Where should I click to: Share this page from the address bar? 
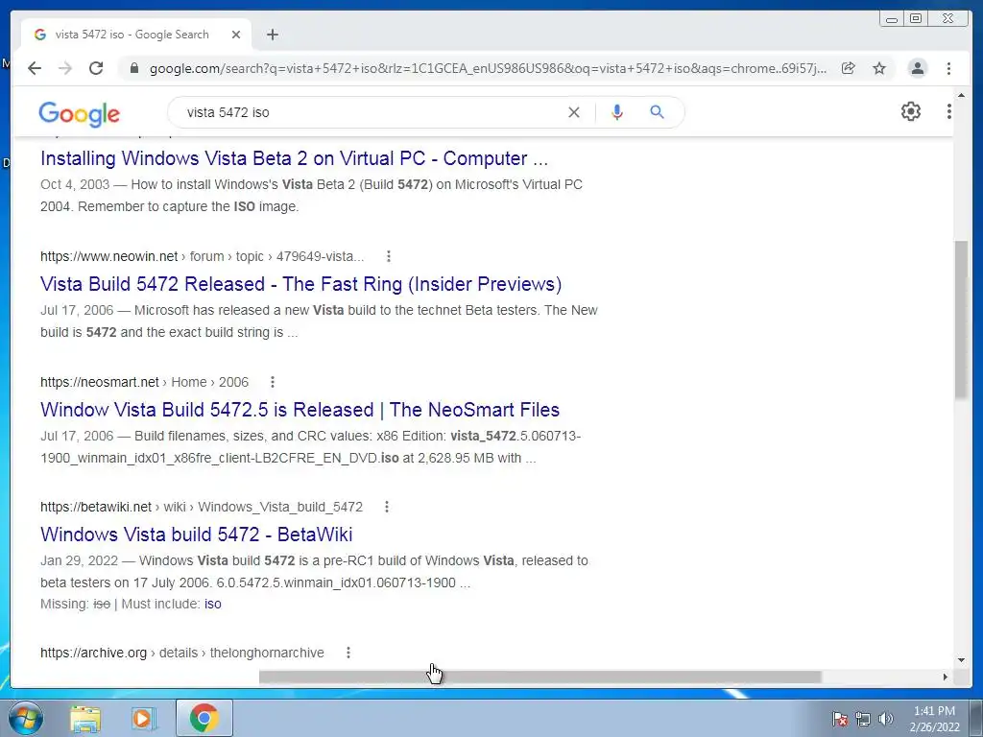pos(849,68)
